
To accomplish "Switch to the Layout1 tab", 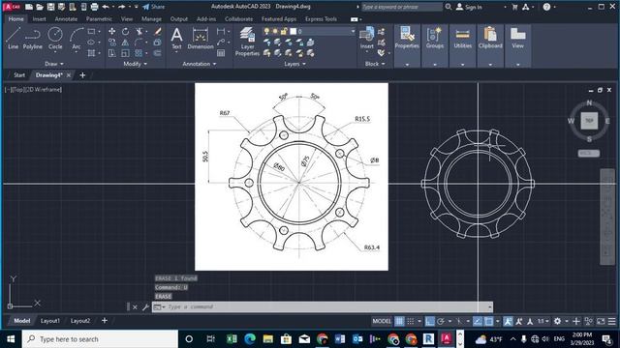I will [x=49, y=321].
